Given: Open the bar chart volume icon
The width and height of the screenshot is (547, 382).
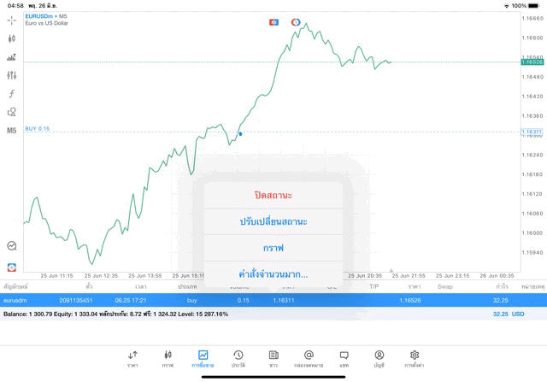Looking at the screenshot, I should point(12,57).
